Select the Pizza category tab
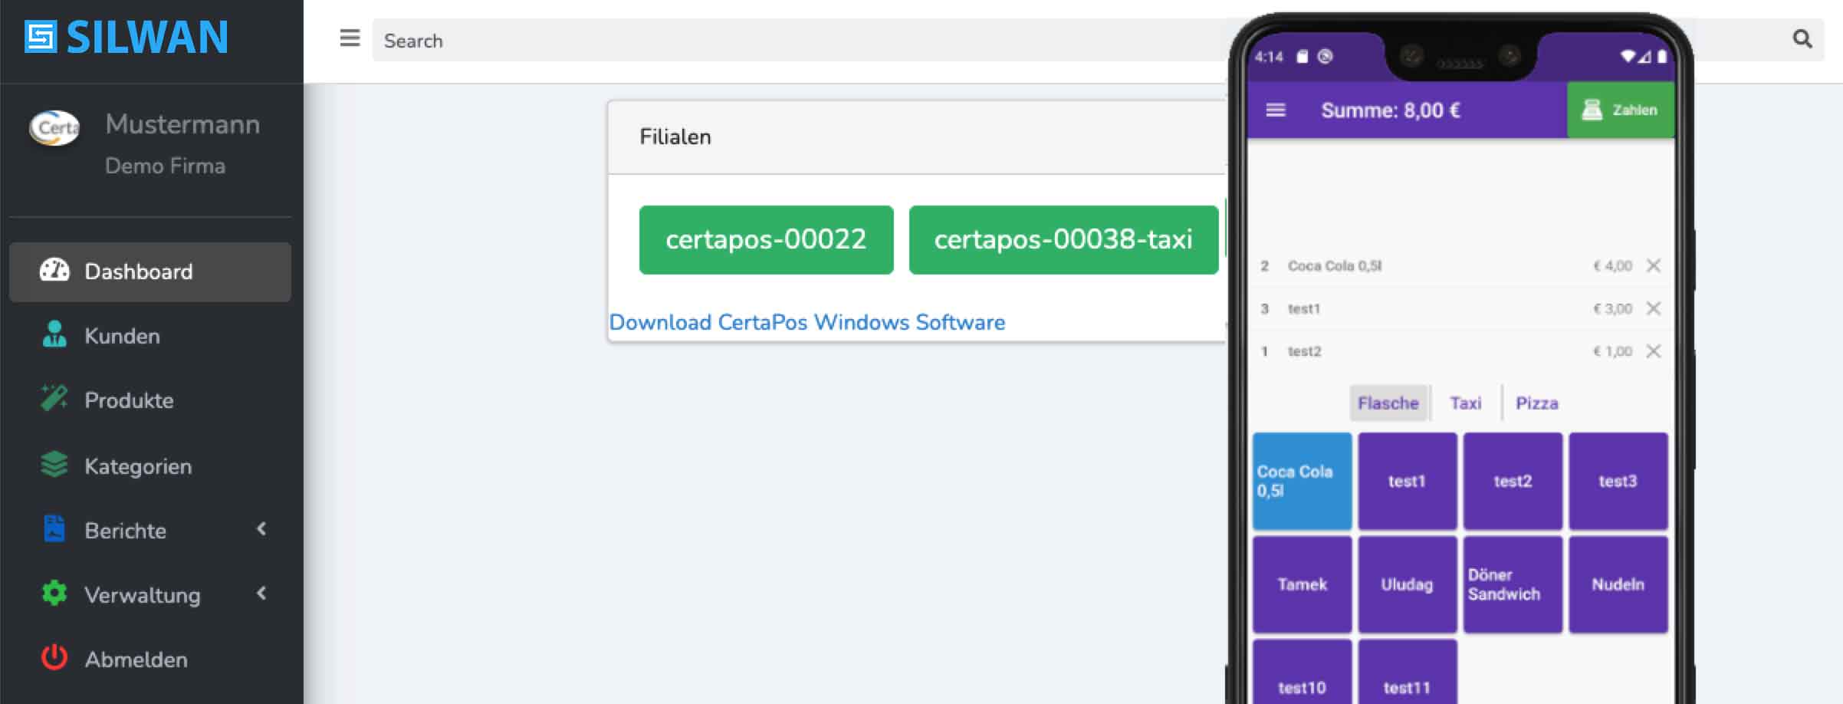Viewport: 1843px width, 704px height. [1536, 403]
